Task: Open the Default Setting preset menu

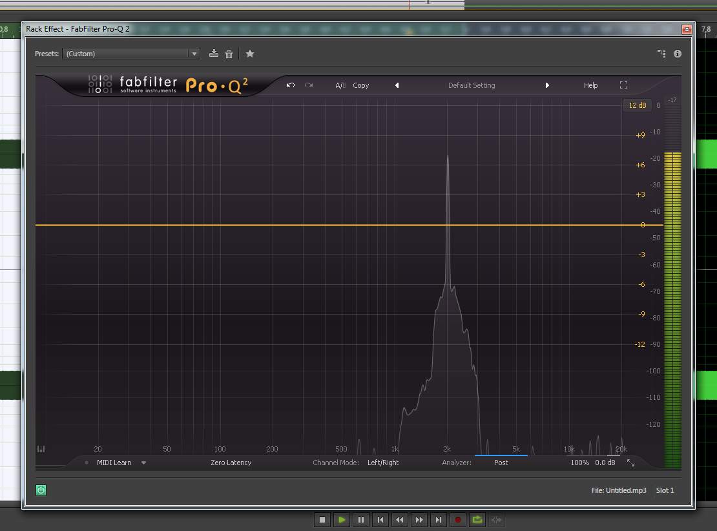Action: pyautogui.click(x=472, y=85)
